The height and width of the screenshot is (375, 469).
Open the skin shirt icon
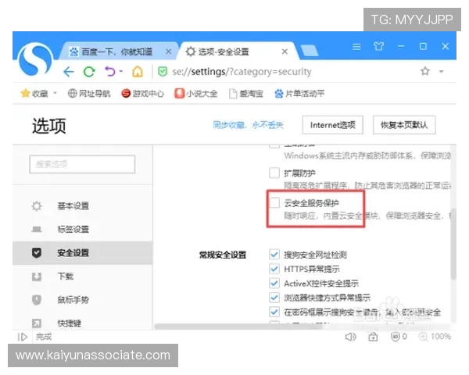pos(378,46)
